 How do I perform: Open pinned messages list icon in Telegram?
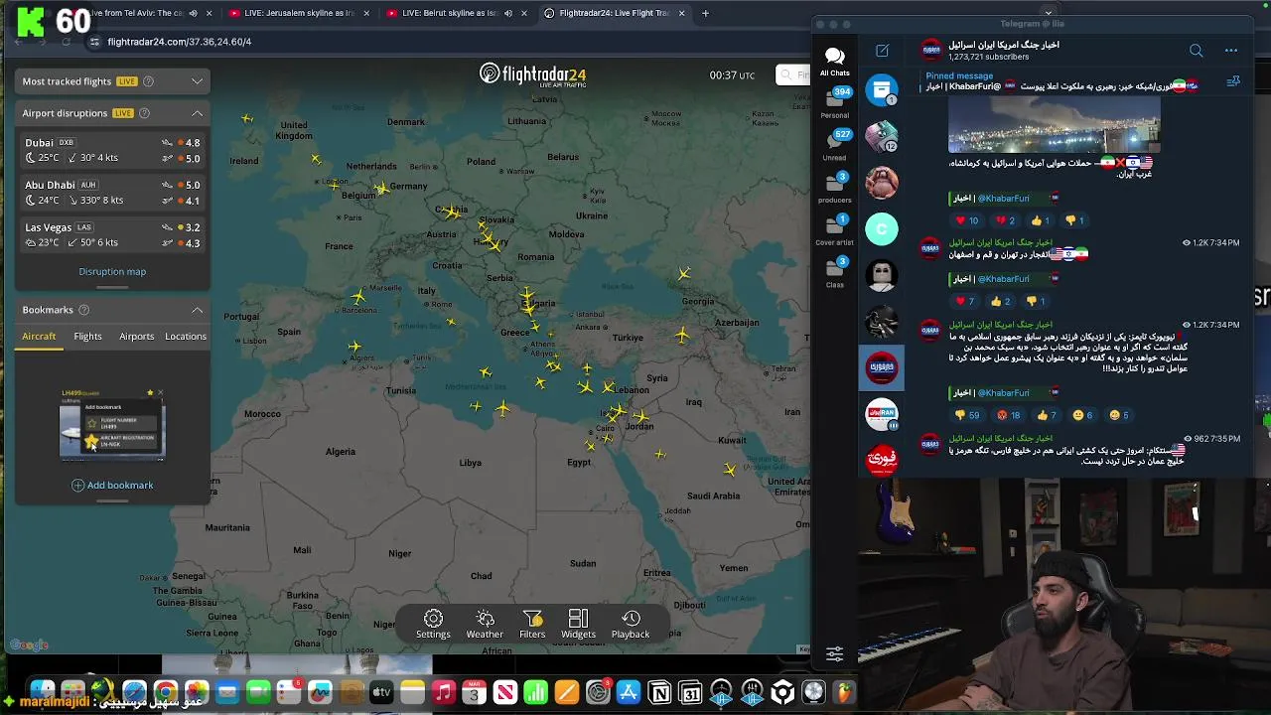point(1233,81)
